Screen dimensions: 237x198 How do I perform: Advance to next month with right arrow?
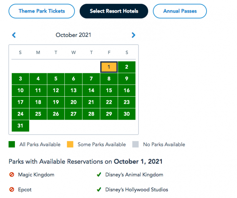[133, 35]
